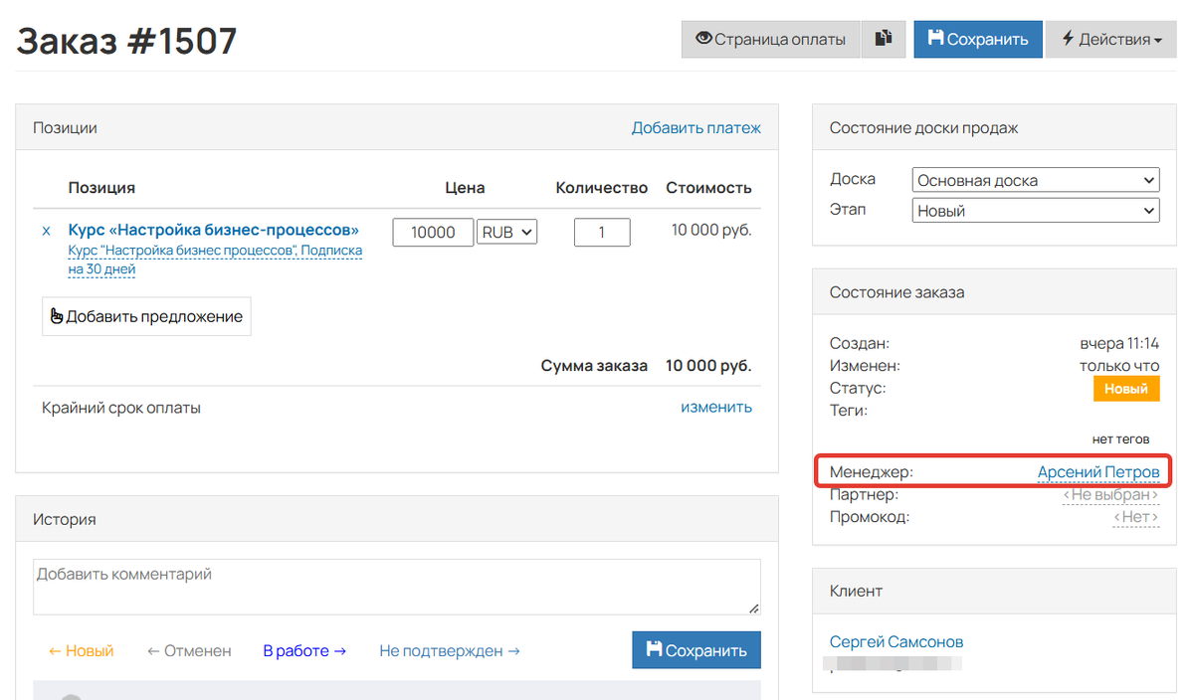Open the Доска dropdown Основная доска
This screenshot has width=1193, height=700.
[1036, 180]
